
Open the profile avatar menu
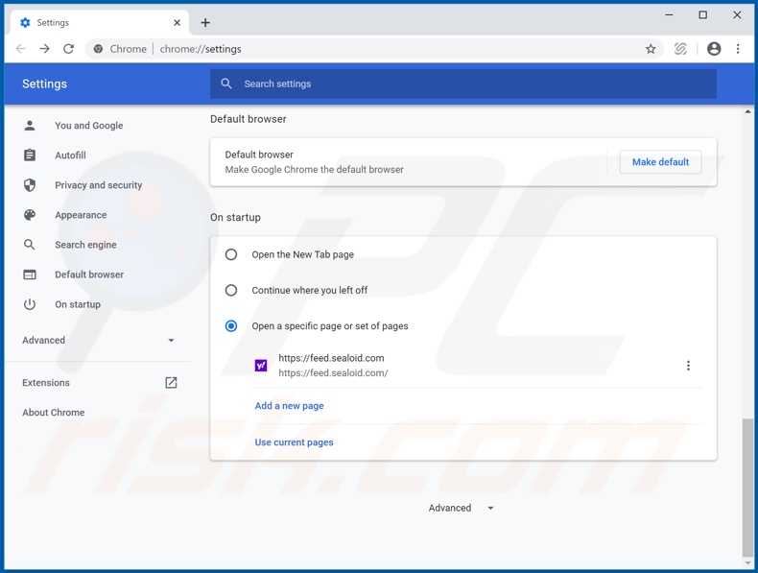click(x=714, y=49)
